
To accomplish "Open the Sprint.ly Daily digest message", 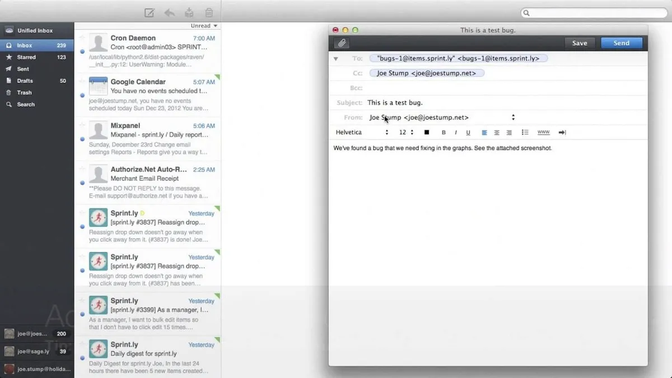I will pyautogui.click(x=148, y=357).
